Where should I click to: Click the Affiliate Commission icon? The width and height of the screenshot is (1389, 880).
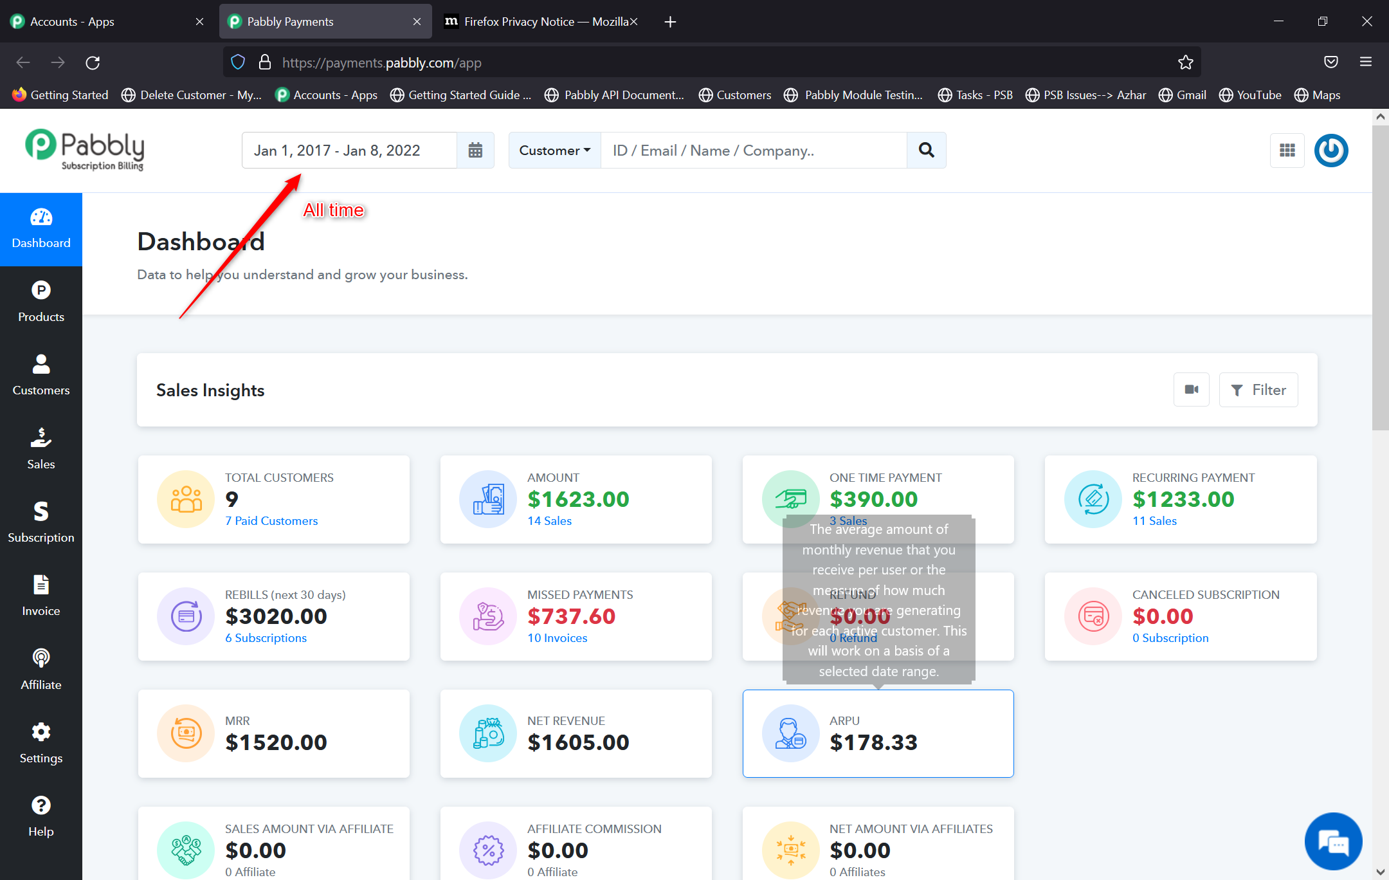click(x=488, y=850)
